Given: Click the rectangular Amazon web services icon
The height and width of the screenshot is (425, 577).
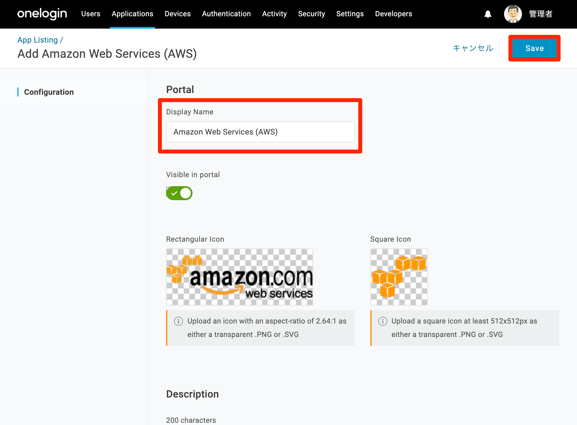Looking at the screenshot, I should click(x=240, y=277).
